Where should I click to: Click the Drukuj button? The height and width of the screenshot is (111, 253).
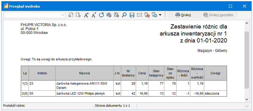183,15
